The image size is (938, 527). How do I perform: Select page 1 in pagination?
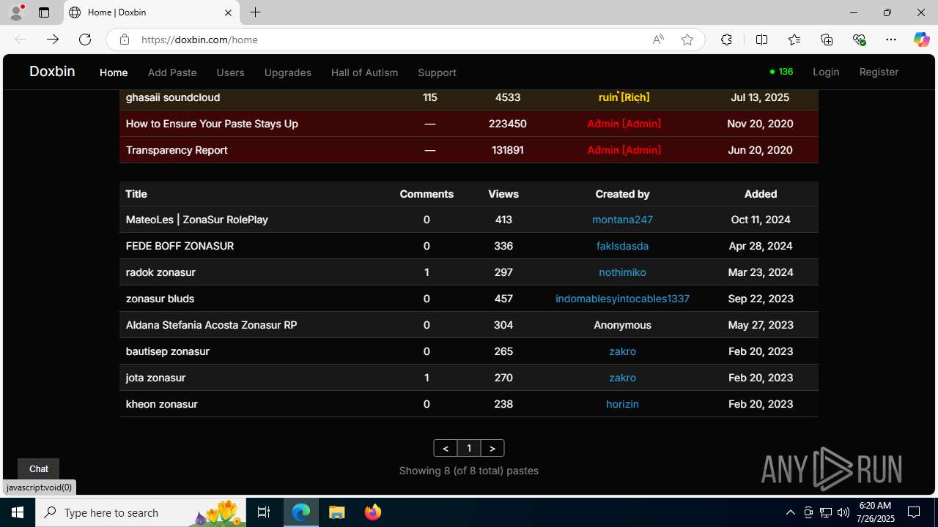[x=469, y=448]
